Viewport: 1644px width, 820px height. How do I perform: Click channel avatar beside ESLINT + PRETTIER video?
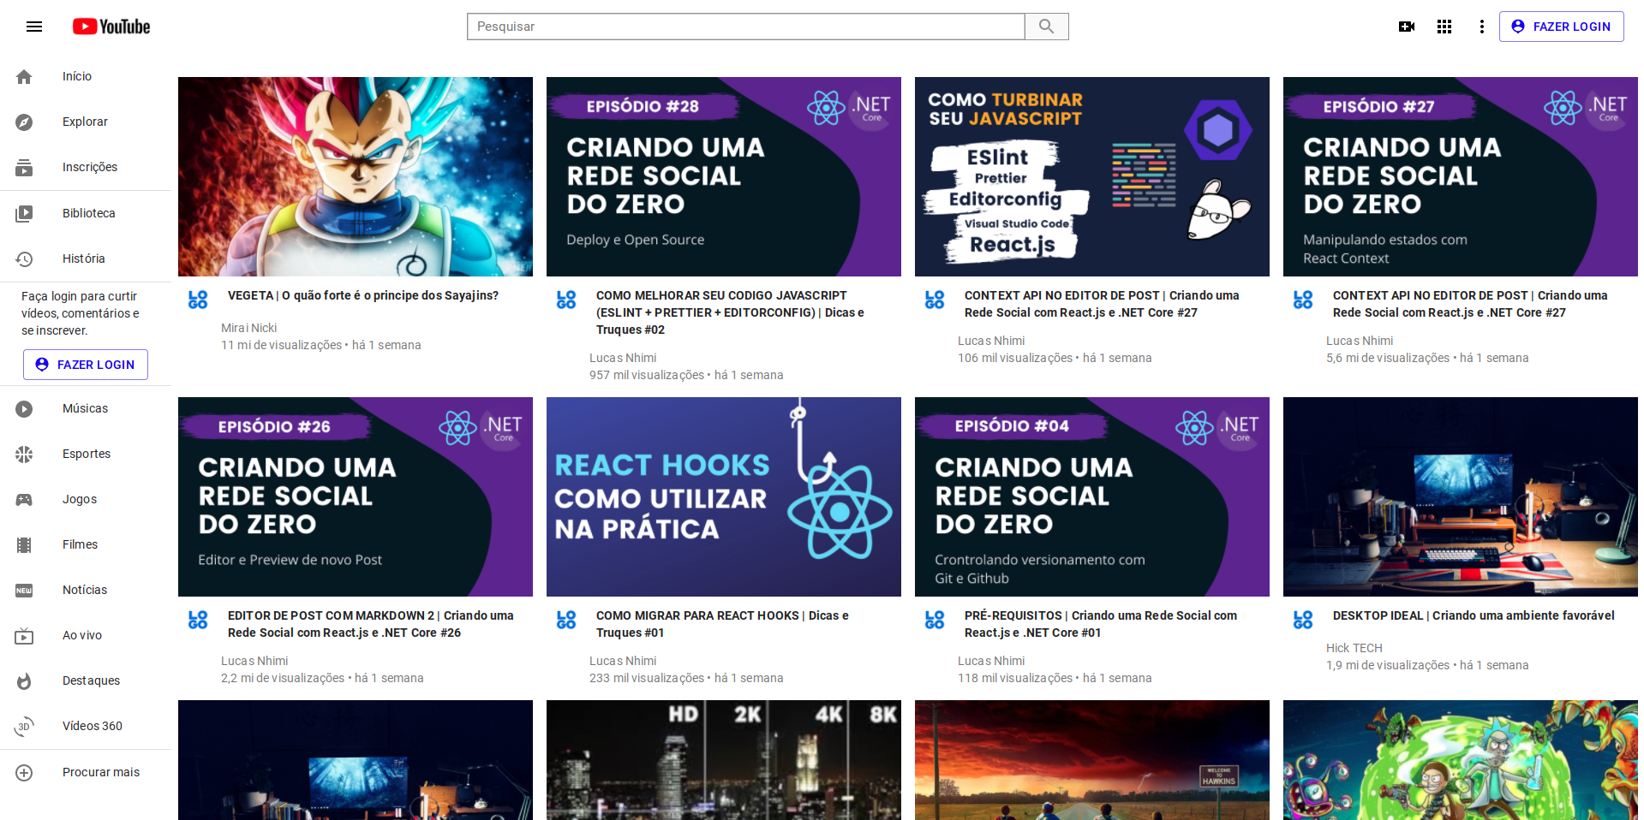[566, 299]
